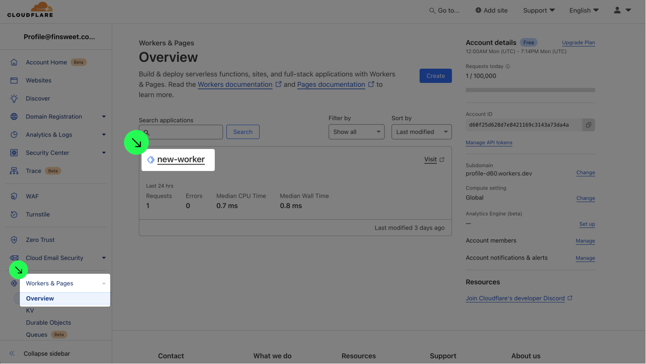646x364 pixels.
Task: Click the Trace network icon
Action: pyautogui.click(x=14, y=171)
